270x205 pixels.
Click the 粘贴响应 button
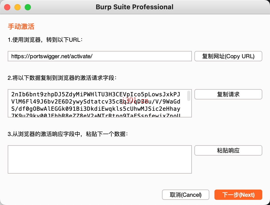pyautogui.click(x=228, y=150)
